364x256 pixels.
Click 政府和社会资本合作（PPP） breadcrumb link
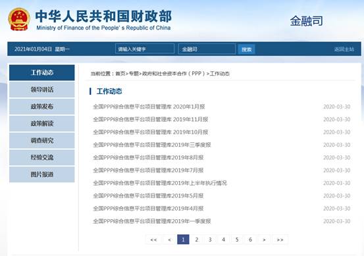point(174,74)
